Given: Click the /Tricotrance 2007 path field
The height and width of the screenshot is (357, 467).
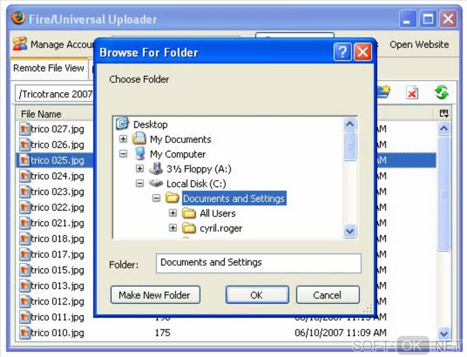Looking at the screenshot, I should click(x=54, y=94).
